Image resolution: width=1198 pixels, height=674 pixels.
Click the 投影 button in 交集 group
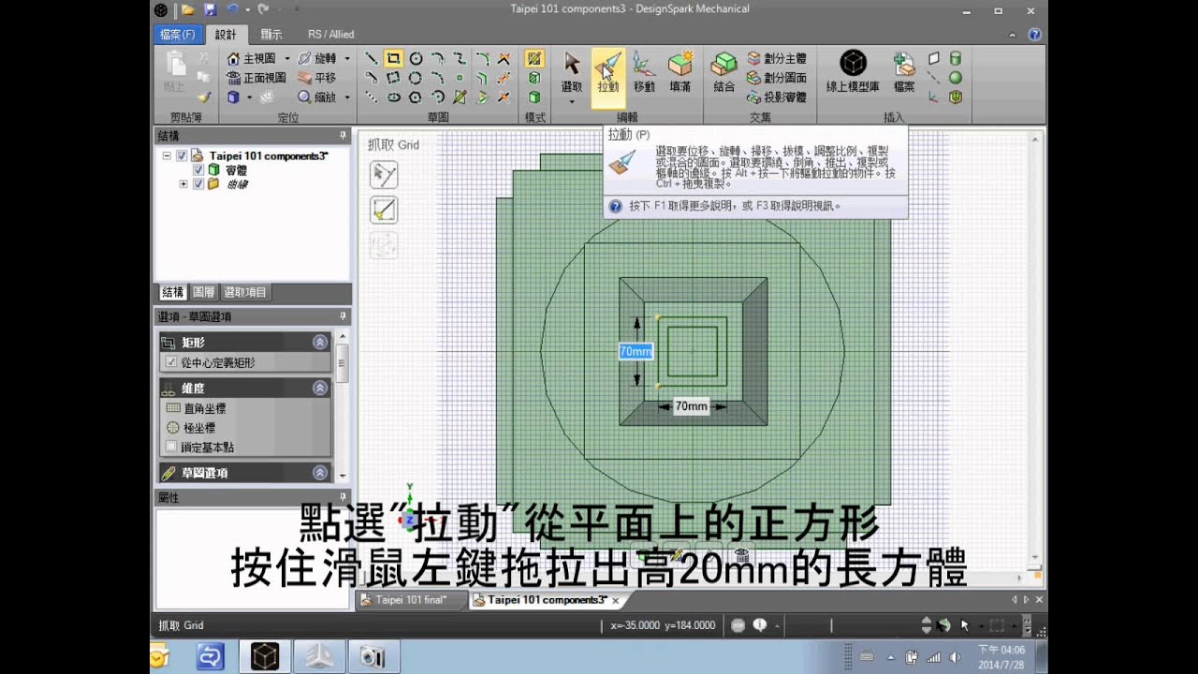click(x=777, y=97)
